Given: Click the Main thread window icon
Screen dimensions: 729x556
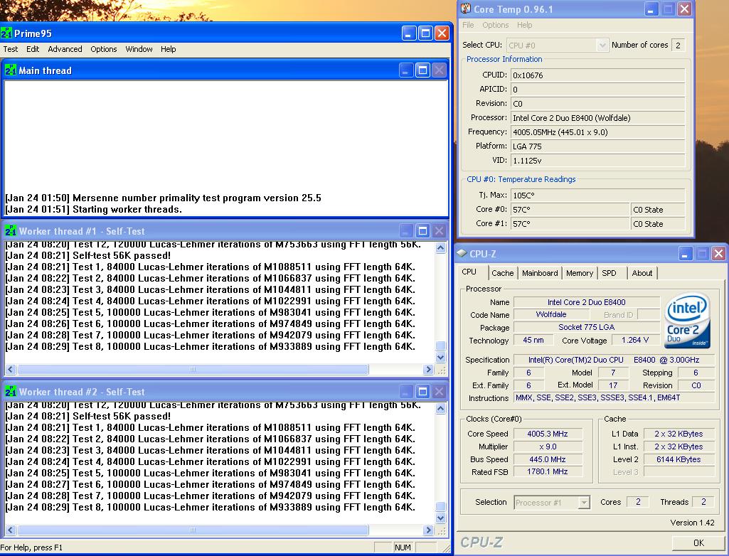Looking at the screenshot, I should (10, 70).
